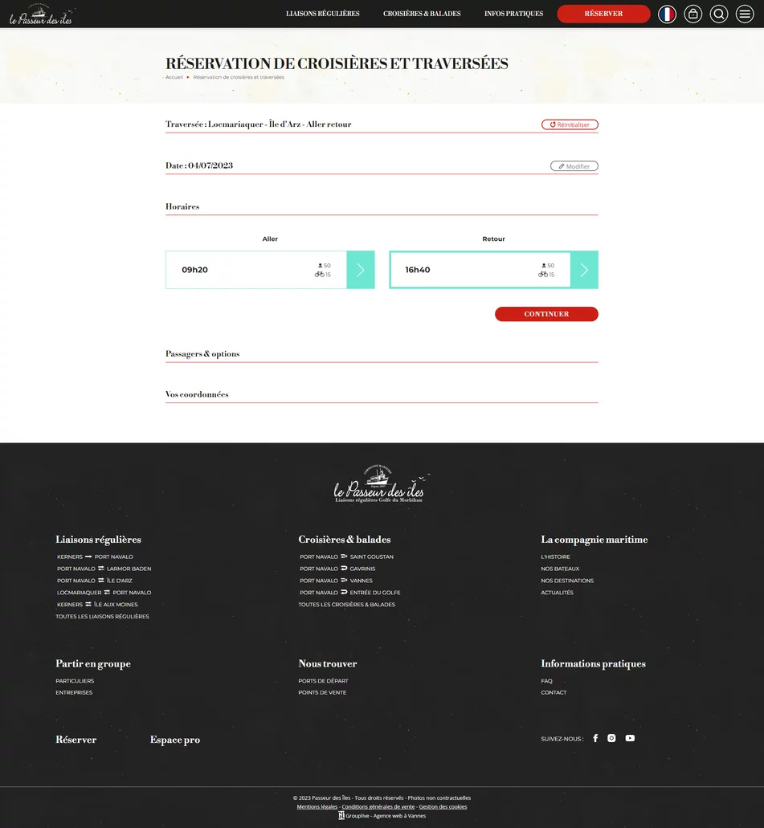The image size is (764, 828).
Task: Click the red Continuer button
Action: [546, 314]
